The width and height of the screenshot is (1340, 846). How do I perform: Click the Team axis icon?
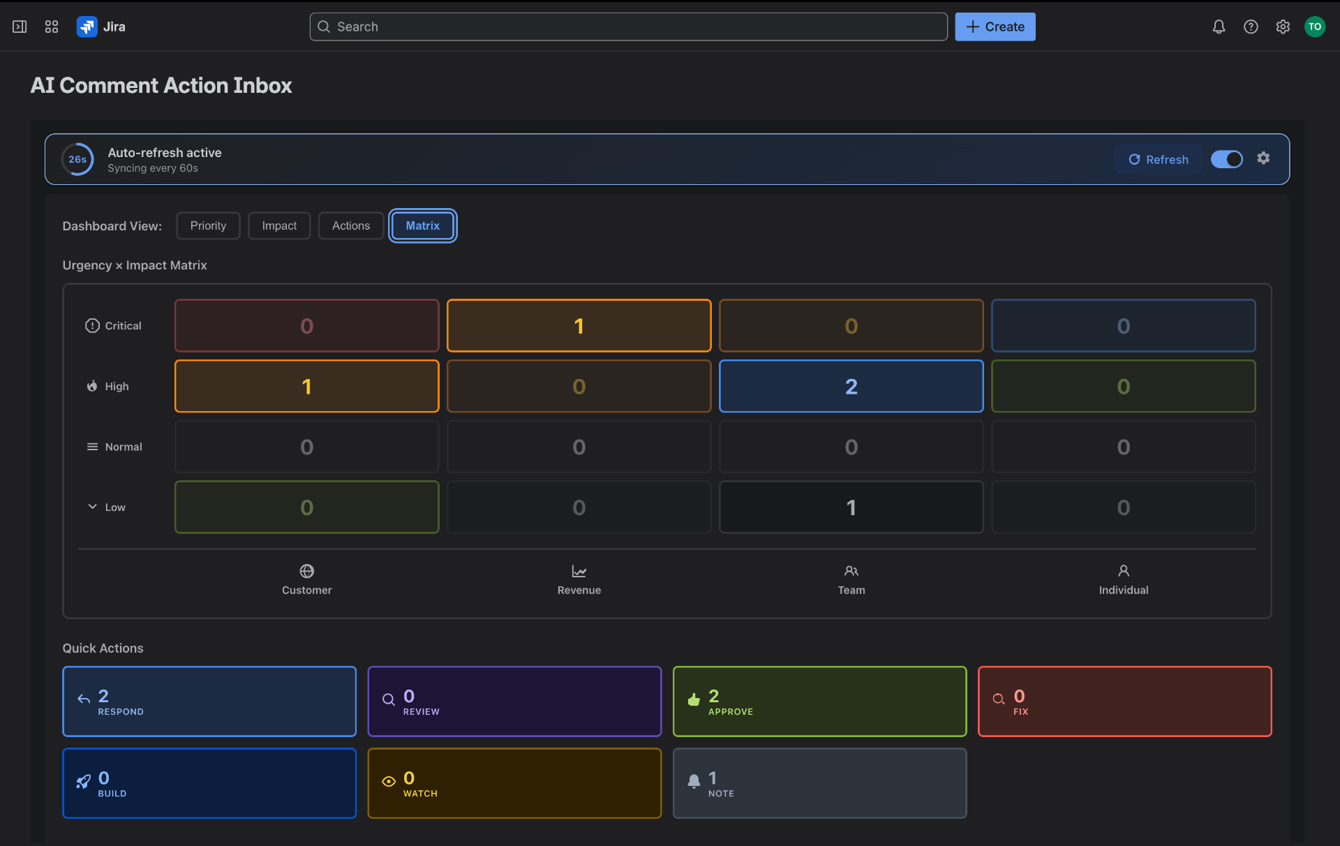(x=851, y=571)
